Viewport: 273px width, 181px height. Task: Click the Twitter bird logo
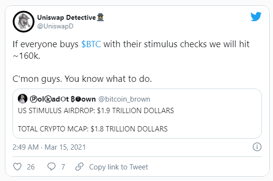coord(256,16)
